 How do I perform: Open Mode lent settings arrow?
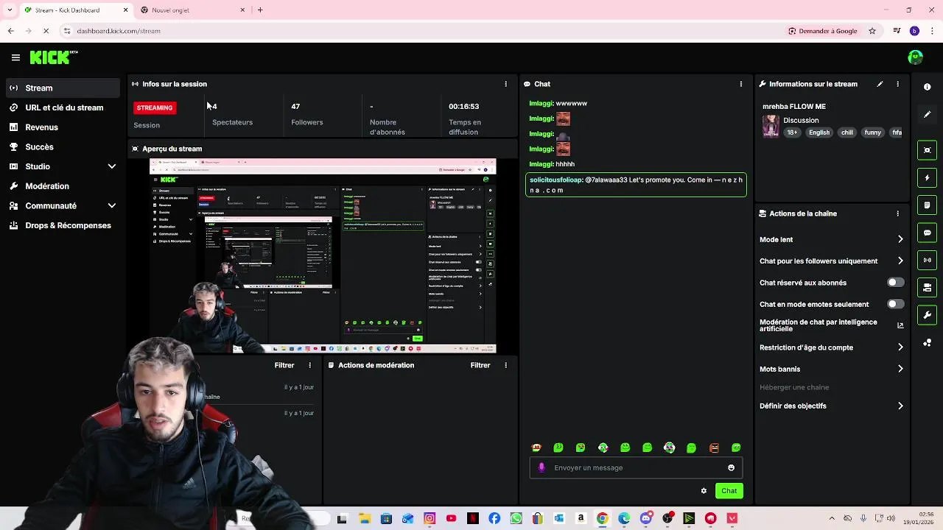pyautogui.click(x=900, y=239)
